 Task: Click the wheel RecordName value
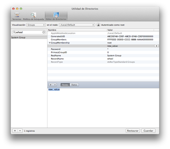[x=110, y=59]
